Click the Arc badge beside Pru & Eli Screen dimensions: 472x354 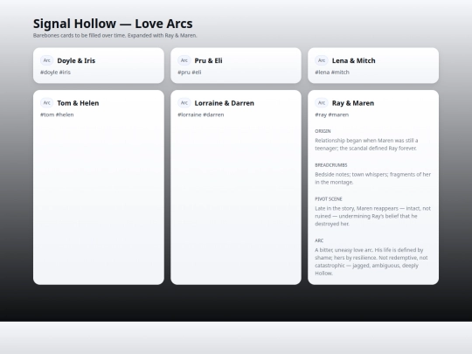184,60
